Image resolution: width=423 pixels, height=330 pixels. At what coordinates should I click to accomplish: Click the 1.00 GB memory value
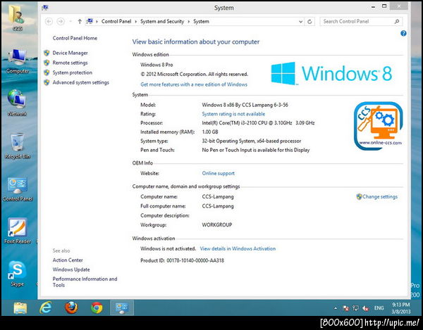tap(210, 132)
